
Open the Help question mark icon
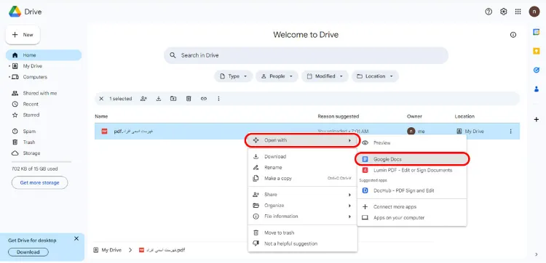pos(488,12)
